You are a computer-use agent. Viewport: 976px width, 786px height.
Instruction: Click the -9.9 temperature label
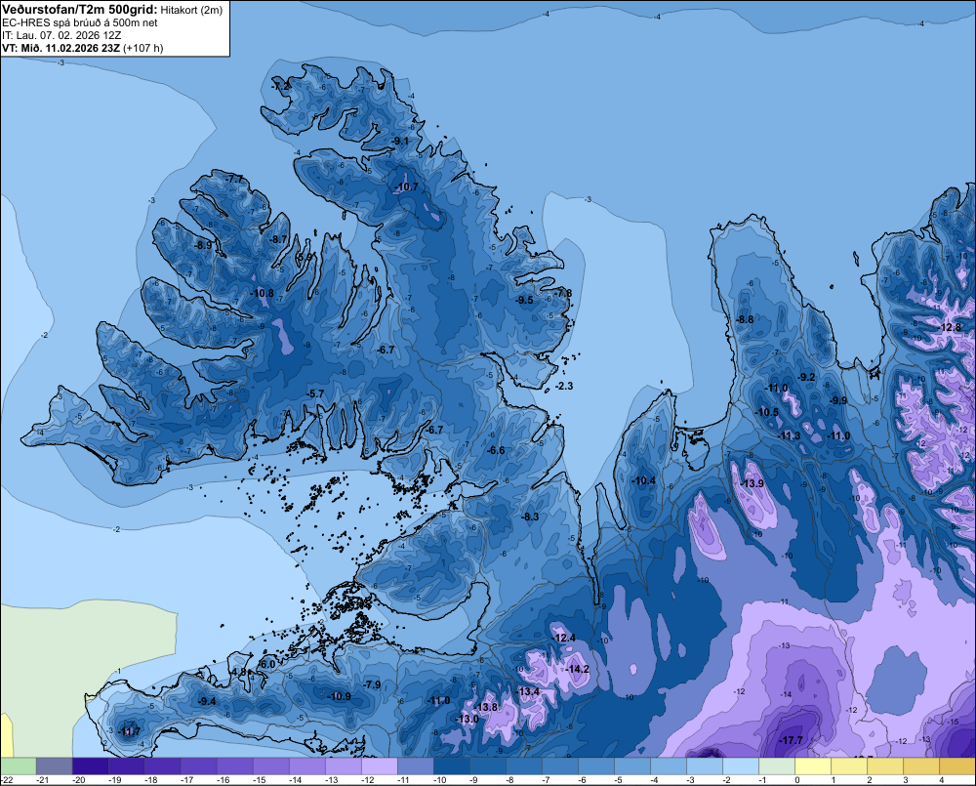pyautogui.click(x=838, y=400)
